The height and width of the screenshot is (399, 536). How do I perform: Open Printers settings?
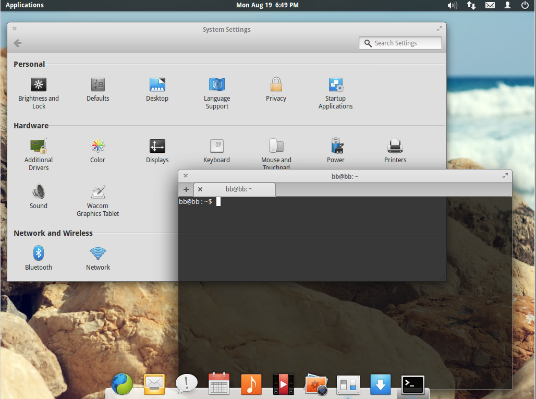click(395, 146)
